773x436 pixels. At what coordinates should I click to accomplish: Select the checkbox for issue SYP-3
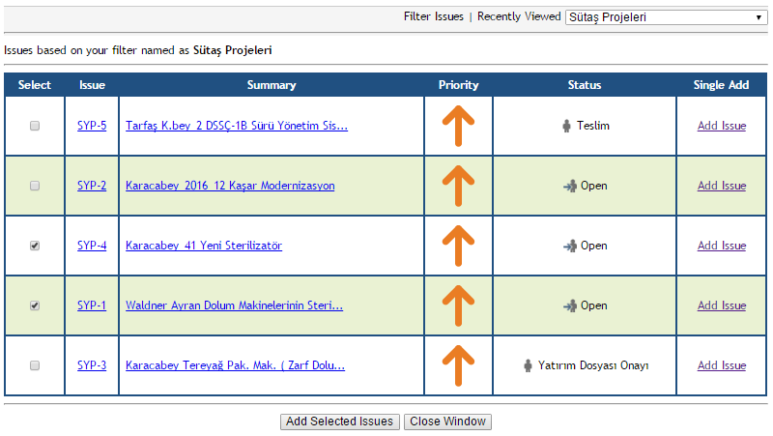(x=35, y=365)
